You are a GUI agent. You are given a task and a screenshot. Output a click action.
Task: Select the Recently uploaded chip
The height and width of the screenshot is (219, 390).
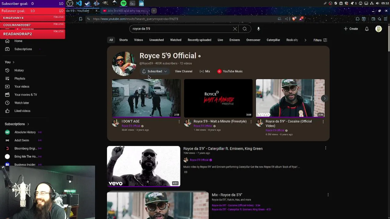[x=200, y=40]
